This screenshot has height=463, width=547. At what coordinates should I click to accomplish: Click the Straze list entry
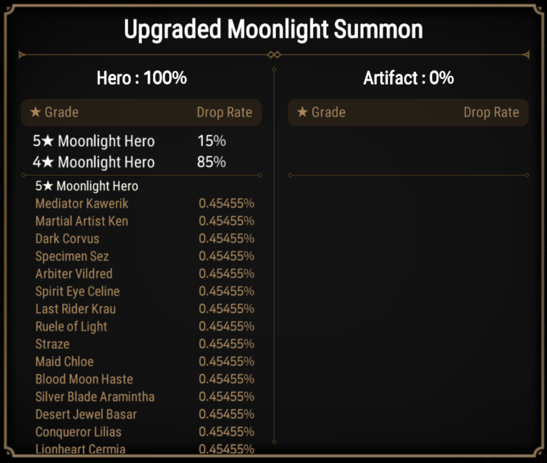click(x=52, y=344)
